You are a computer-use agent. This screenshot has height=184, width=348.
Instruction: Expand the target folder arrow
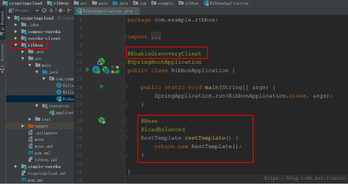coord(23,126)
